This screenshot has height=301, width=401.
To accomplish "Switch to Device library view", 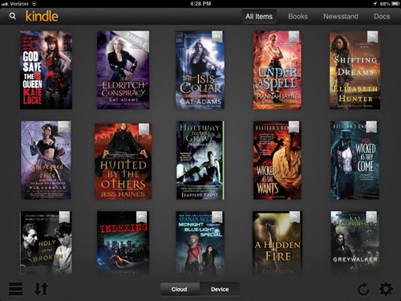I will coord(220,289).
